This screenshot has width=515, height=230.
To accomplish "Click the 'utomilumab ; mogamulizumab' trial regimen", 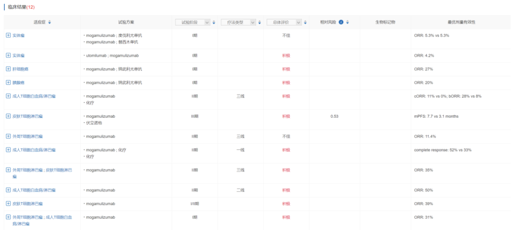I will point(112,55).
